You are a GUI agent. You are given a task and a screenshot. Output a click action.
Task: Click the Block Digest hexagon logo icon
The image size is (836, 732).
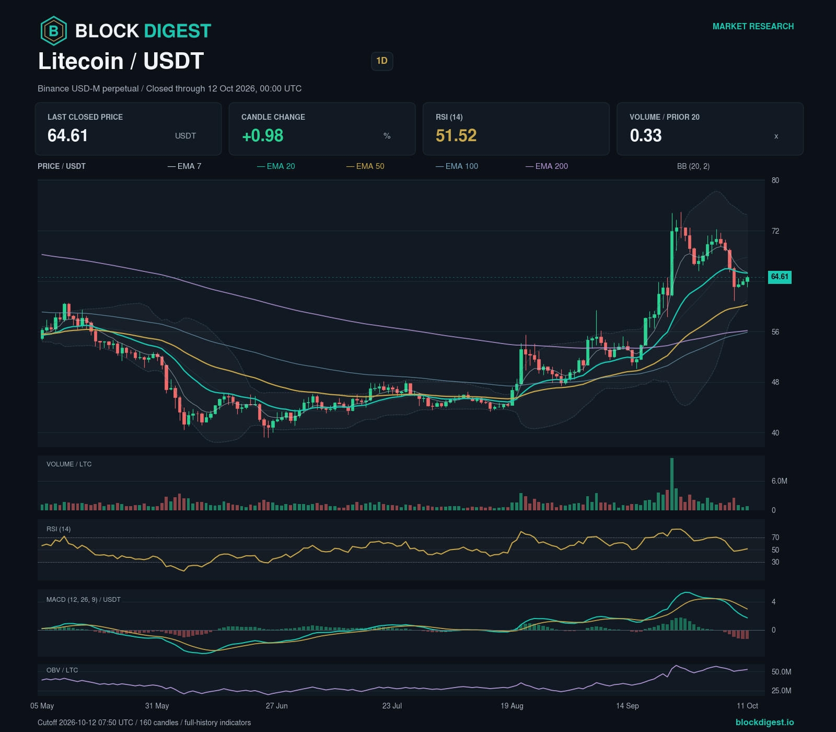click(x=54, y=31)
